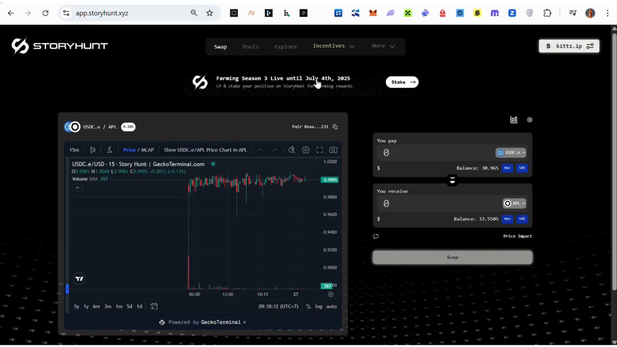The width and height of the screenshot is (617, 347).
Task: Open the Swap tab
Action: [x=220, y=47]
